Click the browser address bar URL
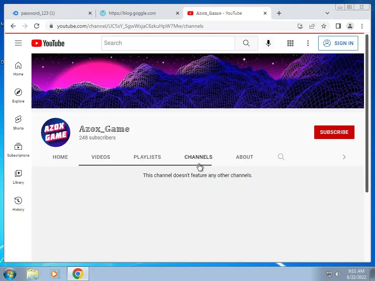Screen dimensions: 375x281 point(130,26)
